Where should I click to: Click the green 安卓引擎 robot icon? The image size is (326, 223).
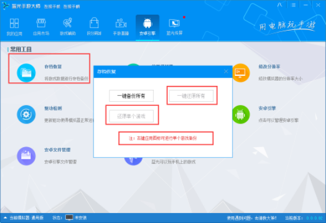coord(241,114)
